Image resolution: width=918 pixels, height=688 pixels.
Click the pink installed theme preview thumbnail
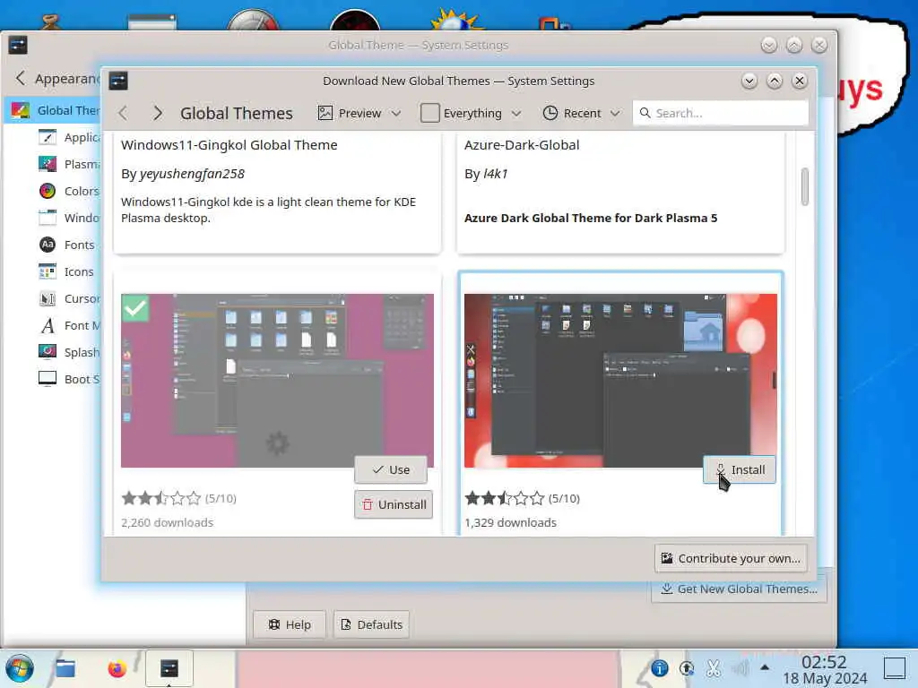coord(277,380)
